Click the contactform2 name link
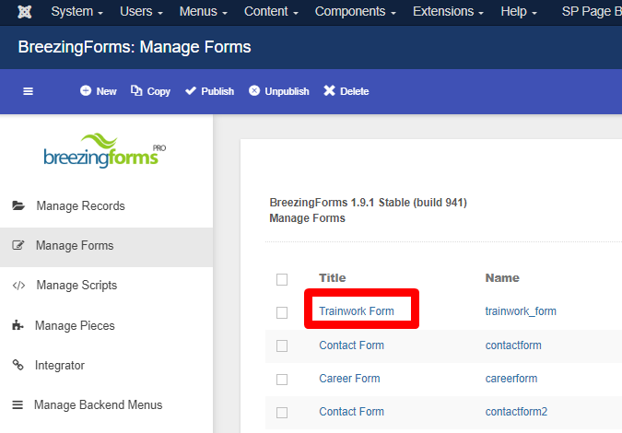 tap(516, 412)
